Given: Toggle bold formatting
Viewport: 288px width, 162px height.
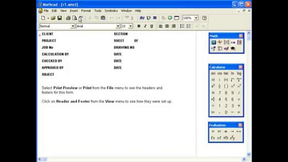Looking at the screenshot, I should click(139, 26).
